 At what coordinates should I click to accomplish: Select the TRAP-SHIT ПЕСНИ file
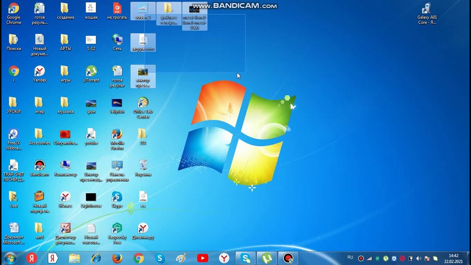(14, 171)
